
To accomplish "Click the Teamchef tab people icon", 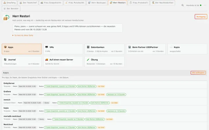I will point(21,3).
